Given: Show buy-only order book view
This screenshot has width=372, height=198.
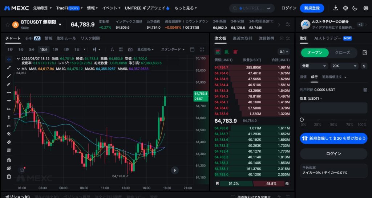Looking at the screenshot, I should coord(227,51).
